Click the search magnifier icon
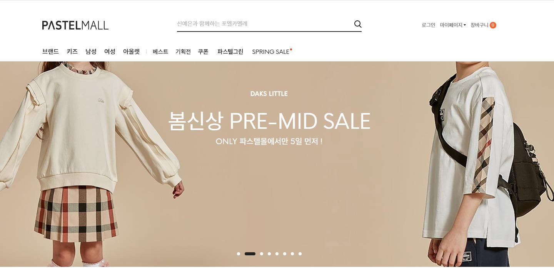 358,24
